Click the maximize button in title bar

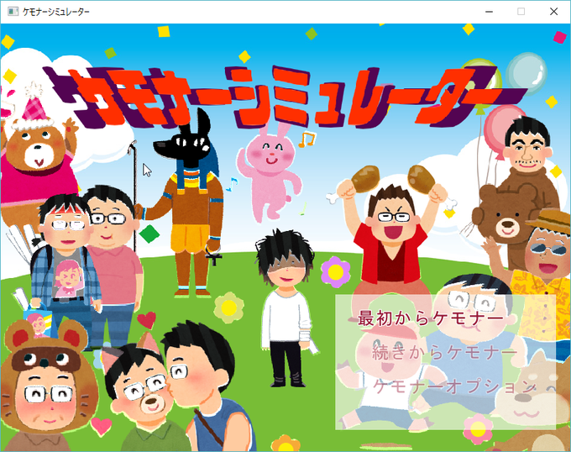tap(521, 12)
